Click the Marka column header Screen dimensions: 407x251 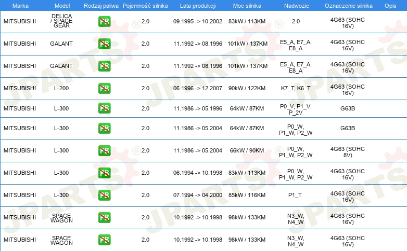[12, 5]
